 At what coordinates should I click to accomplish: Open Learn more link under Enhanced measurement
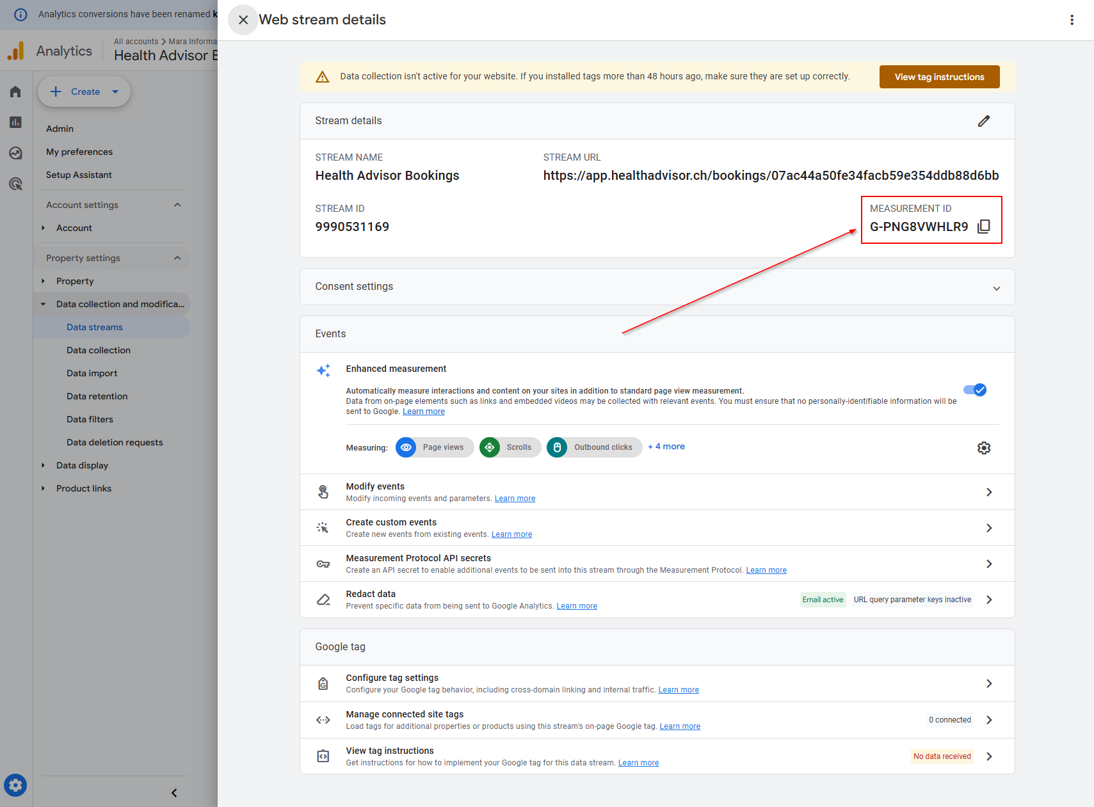(x=424, y=411)
